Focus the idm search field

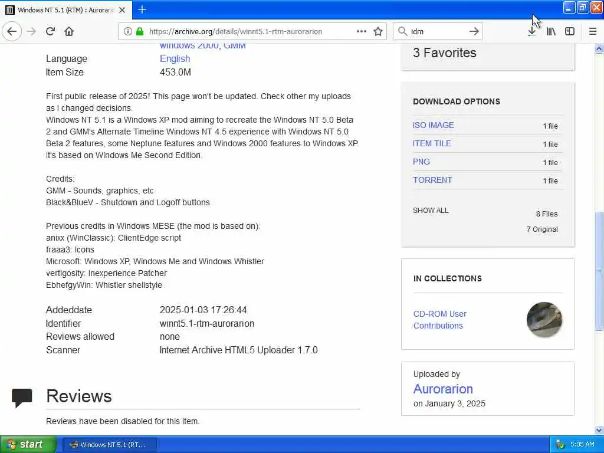[x=438, y=32]
